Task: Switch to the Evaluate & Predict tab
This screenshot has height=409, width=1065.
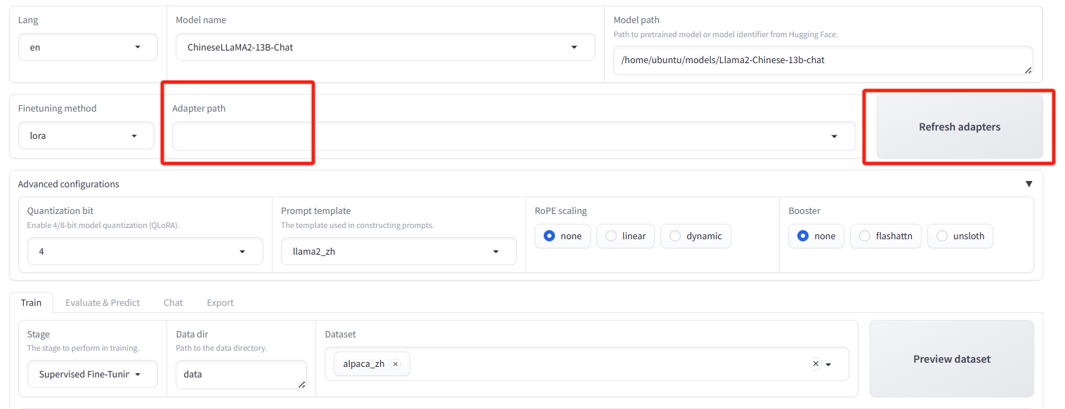Action: coord(103,302)
